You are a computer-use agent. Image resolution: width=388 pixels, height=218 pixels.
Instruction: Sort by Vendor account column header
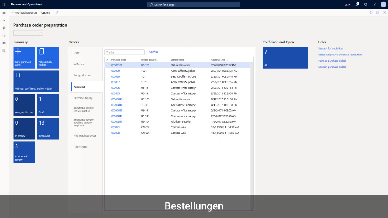149,60
